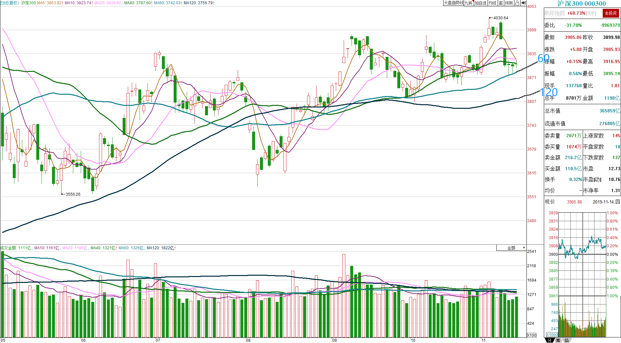Click the X100 scale label on volume axis
Viewport: 621px width, 343px height.
pos(532,335)
